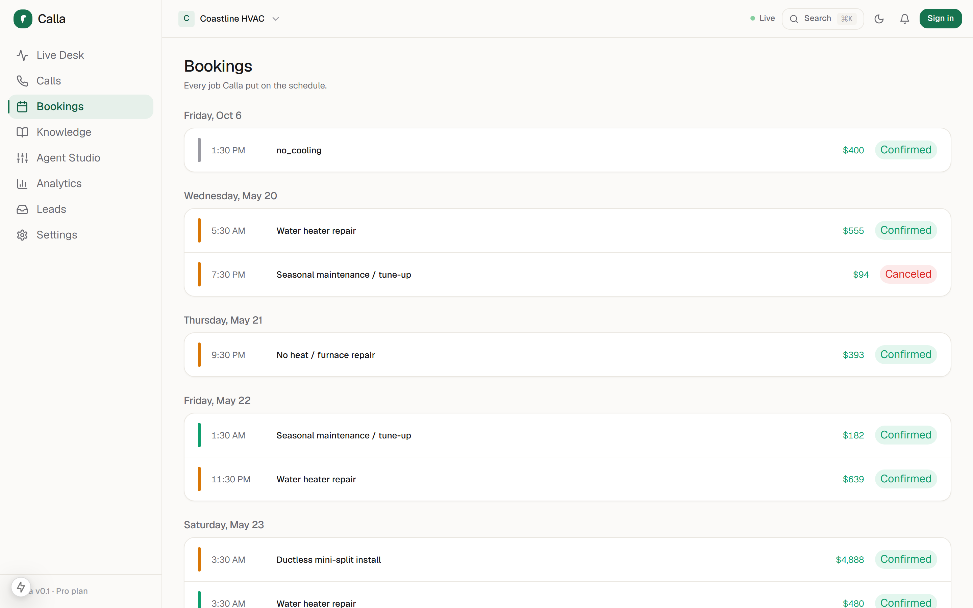The image size is (973, 608).
Task: Click Confirmed badge on the $639 booking
Action: pyautogui.click(x=905, y=479)
